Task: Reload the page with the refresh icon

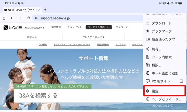Action: point(28,18)
